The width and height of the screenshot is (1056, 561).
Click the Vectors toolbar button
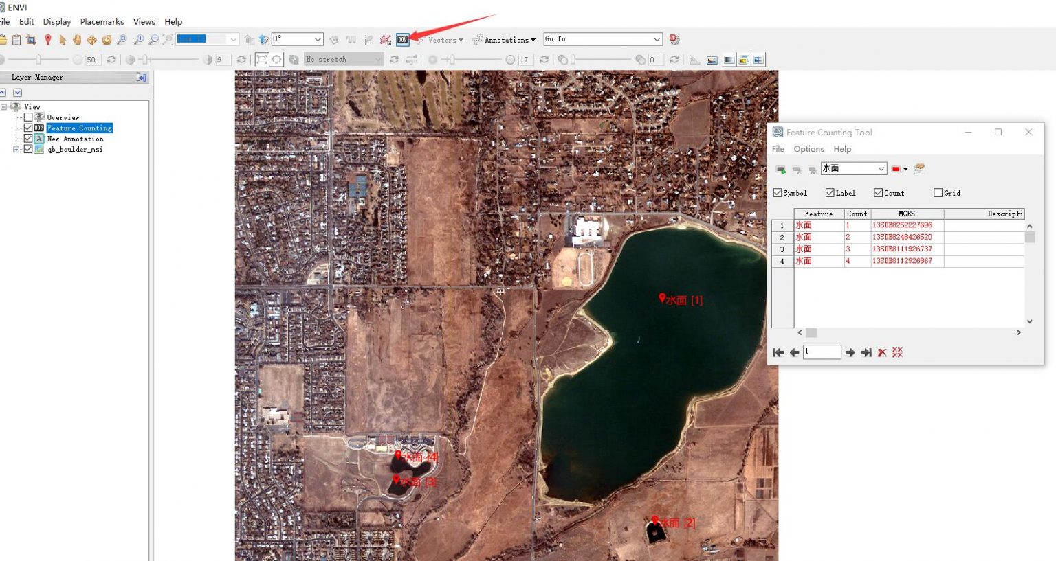pyautogui.click(x=441, y=40)
